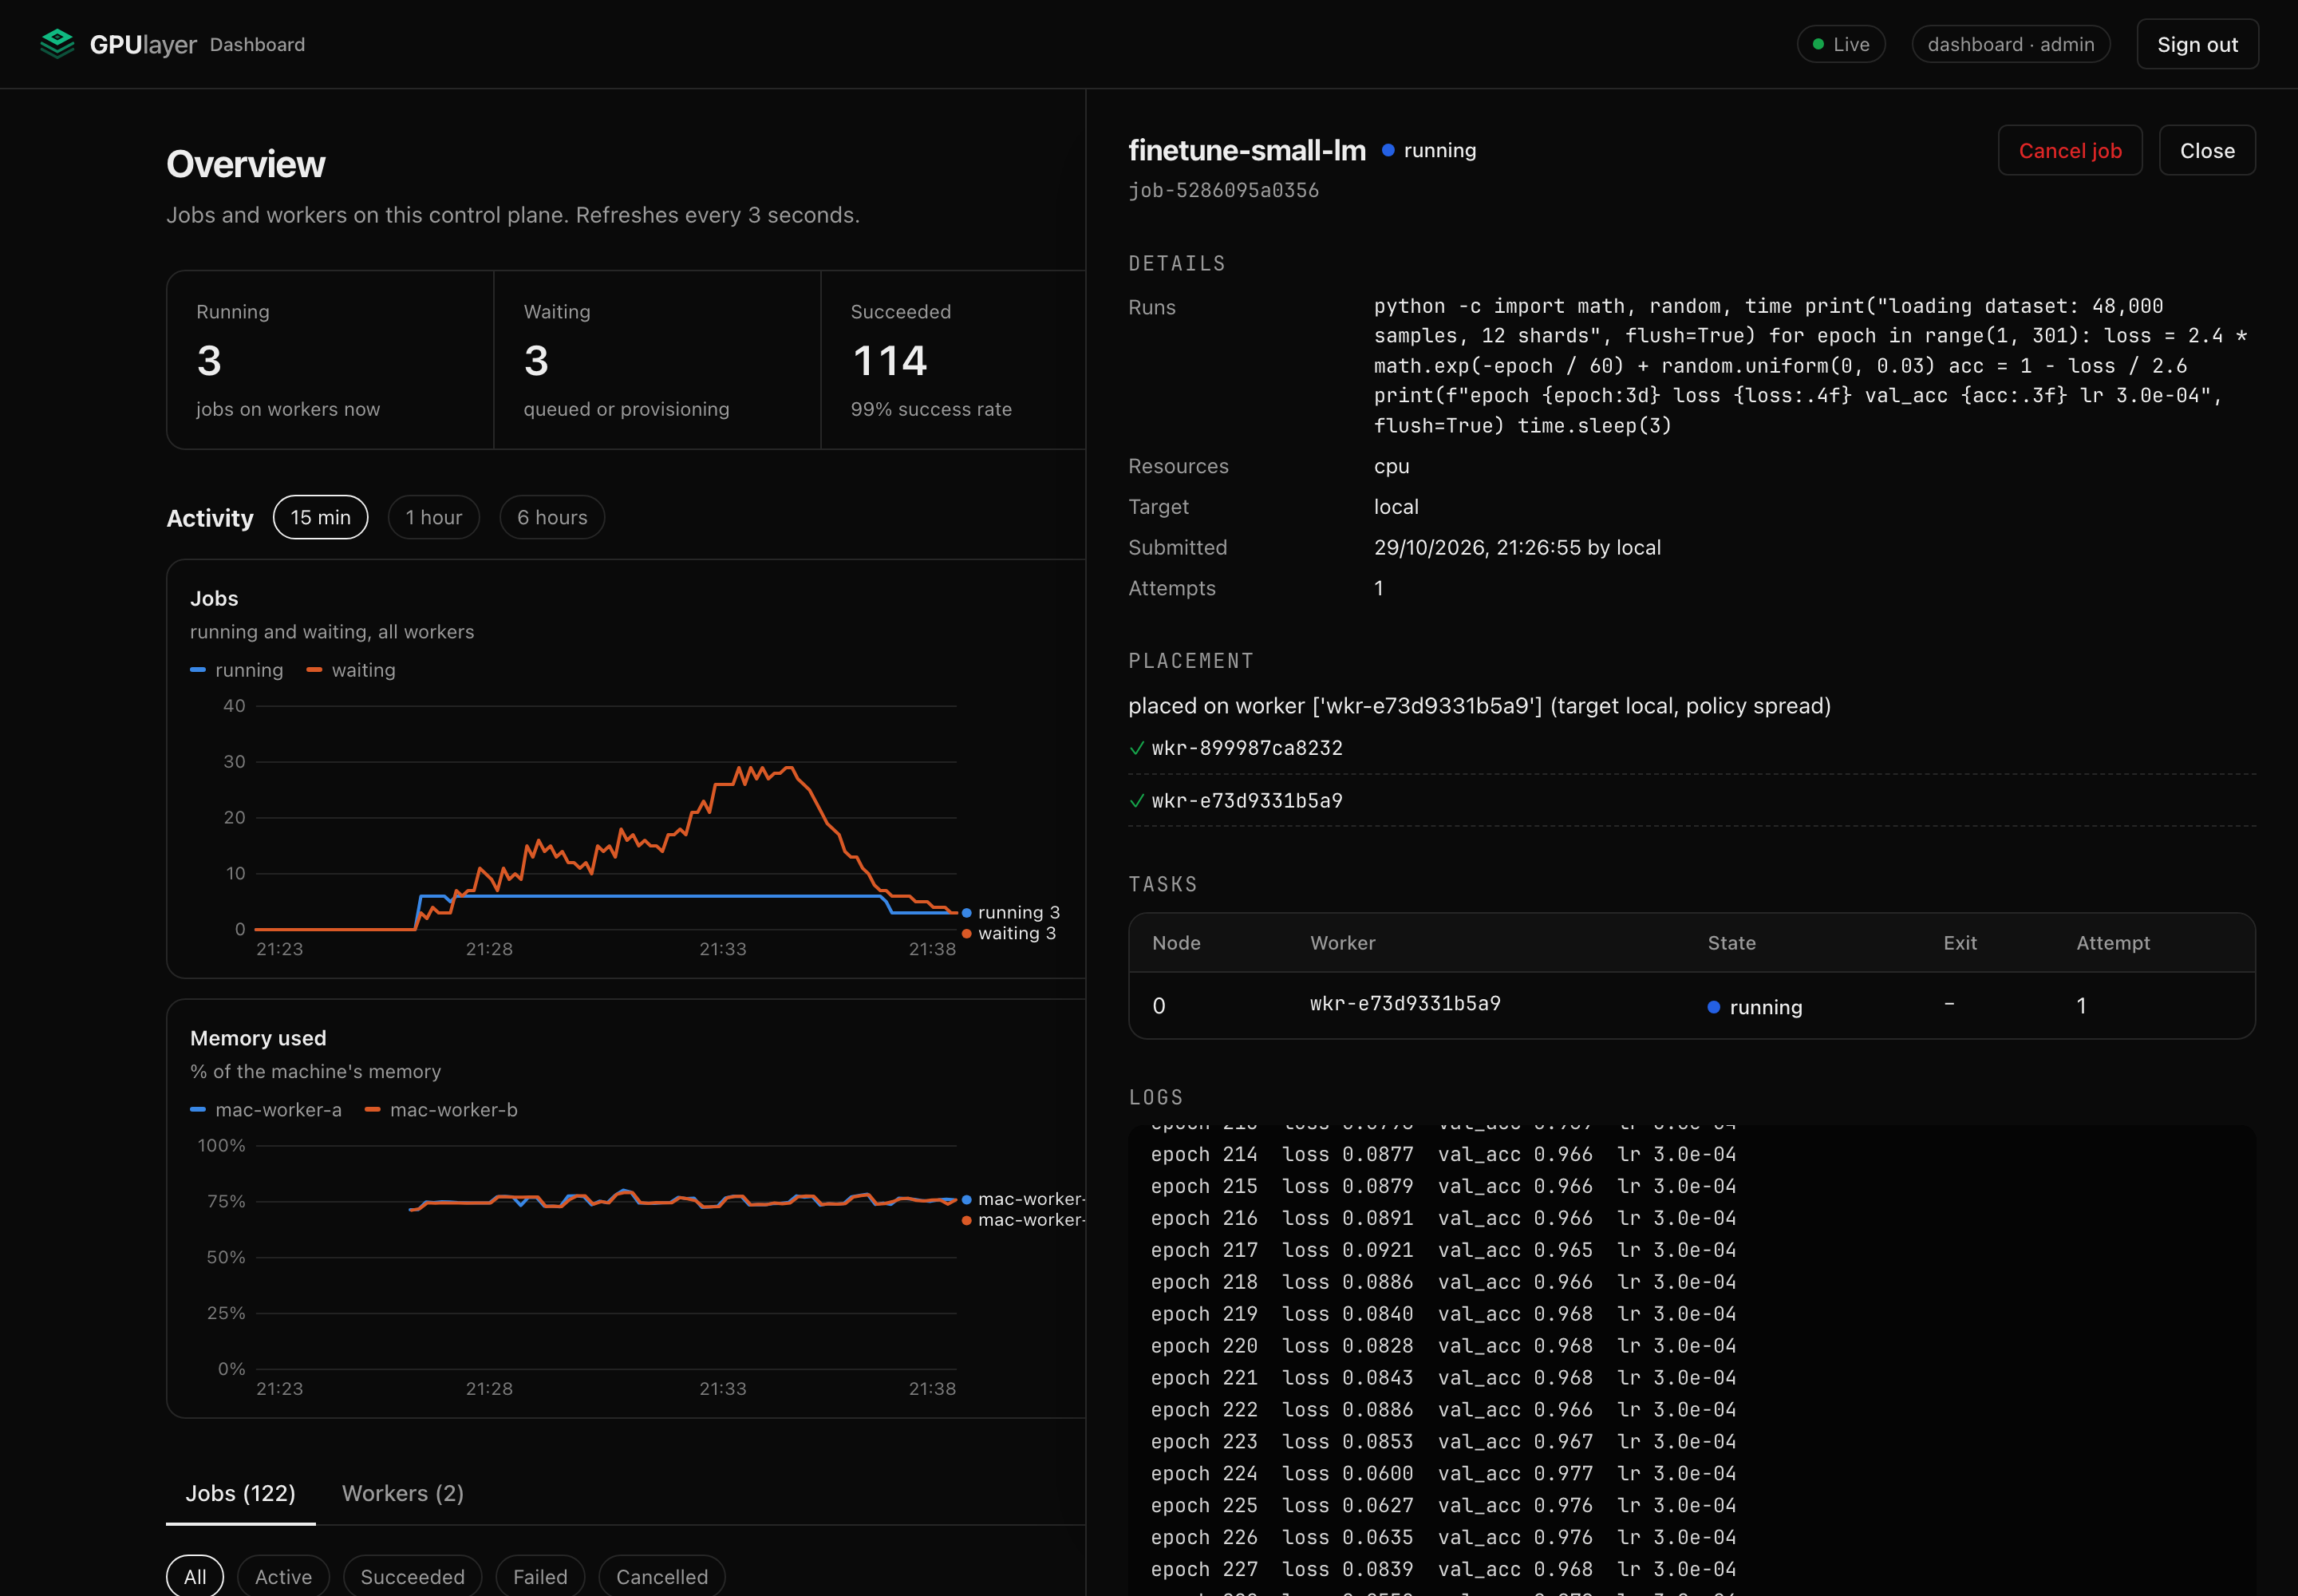Select the 1 hour activity range
The height and width of the screenshot is (1596, 2298).
(x=433, y=517)
